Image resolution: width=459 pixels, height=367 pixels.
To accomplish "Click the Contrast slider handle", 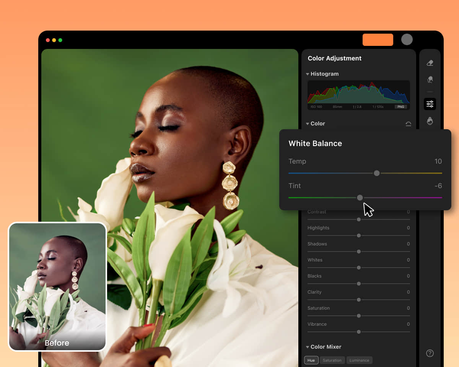I will click(x=359, y=219).
